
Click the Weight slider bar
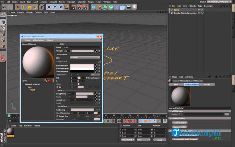(82, 51)
